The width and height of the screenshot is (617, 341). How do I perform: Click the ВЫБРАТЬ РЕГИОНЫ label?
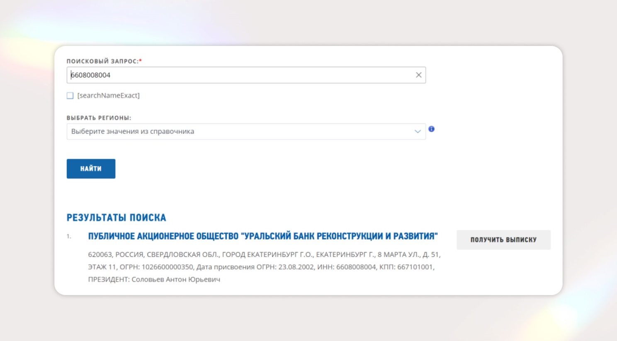tap(99, 118)
